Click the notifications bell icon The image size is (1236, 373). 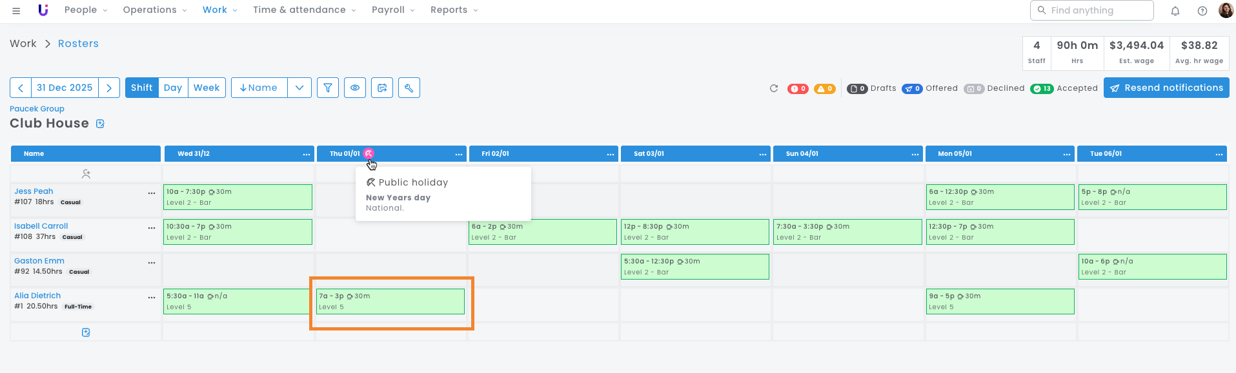(x=1175, y=11)
